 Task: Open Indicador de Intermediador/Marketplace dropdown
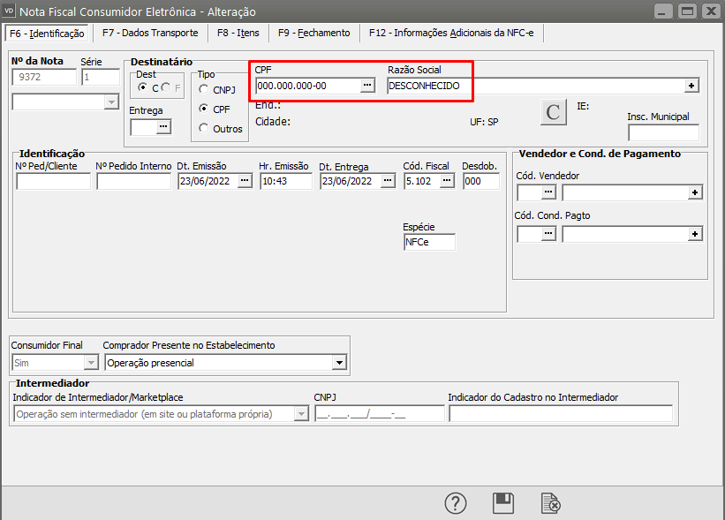(x=301, y=414)
